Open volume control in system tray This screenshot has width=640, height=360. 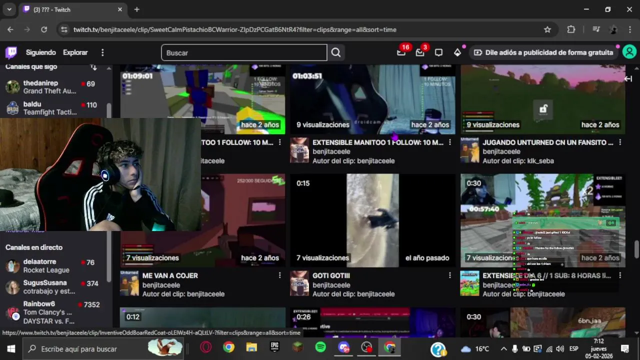coord(560,348)
